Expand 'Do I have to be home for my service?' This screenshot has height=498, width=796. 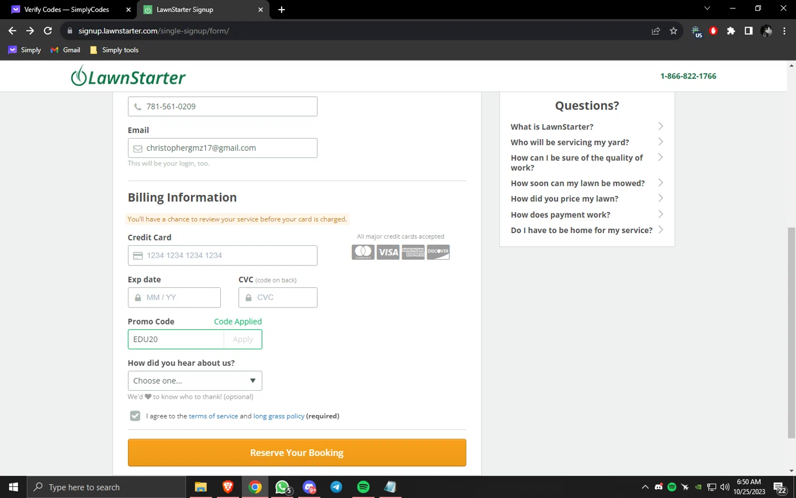click(x=587, y=230)
